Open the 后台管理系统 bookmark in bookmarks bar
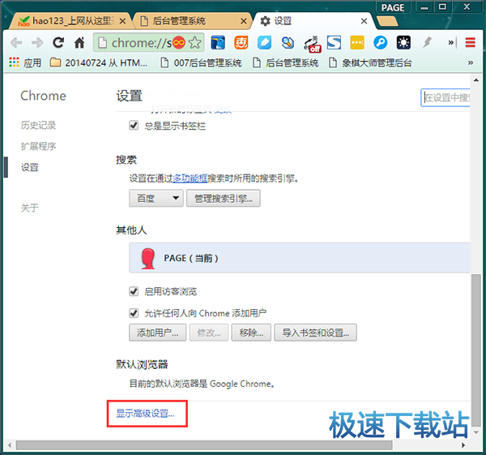This screenshot has height=455, width=486. tap(286, 62)
